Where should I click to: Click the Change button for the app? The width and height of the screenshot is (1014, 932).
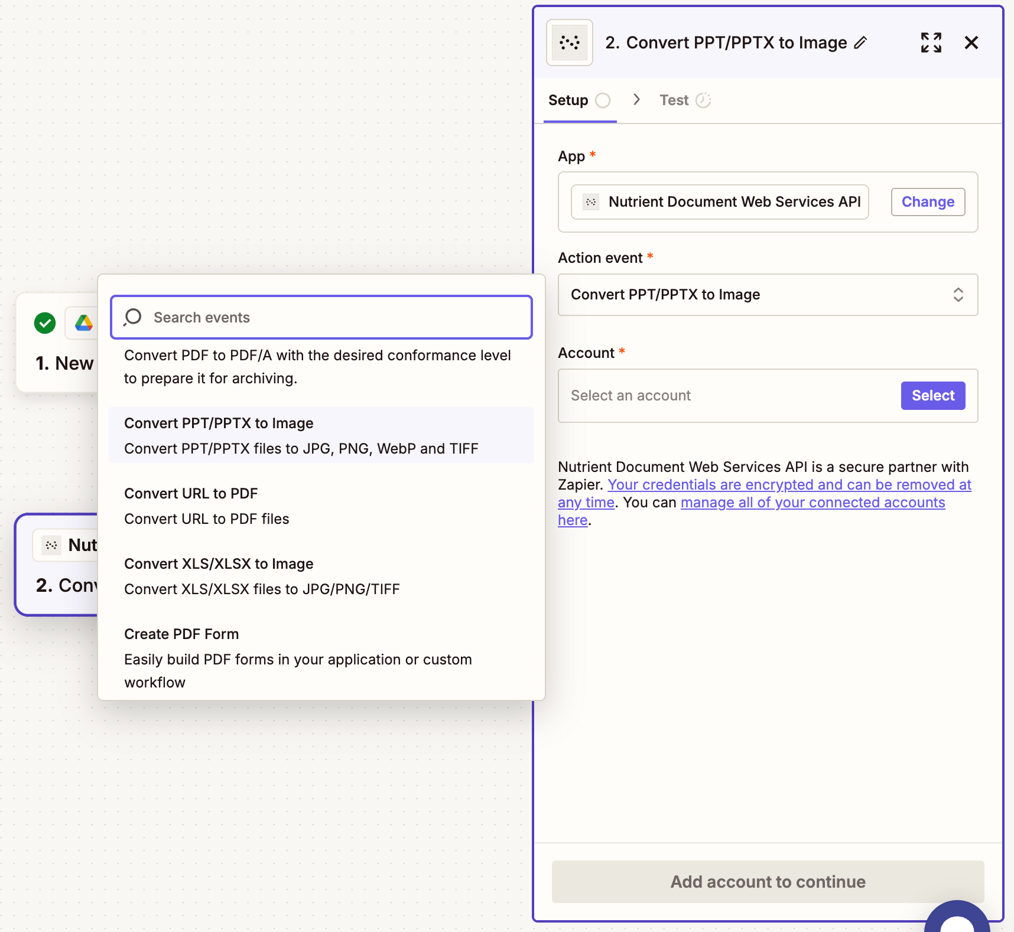click(927, 202)
